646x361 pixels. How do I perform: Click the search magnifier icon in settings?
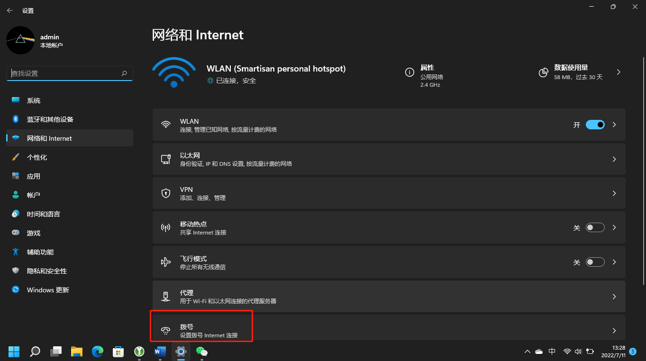click(124, 73)
